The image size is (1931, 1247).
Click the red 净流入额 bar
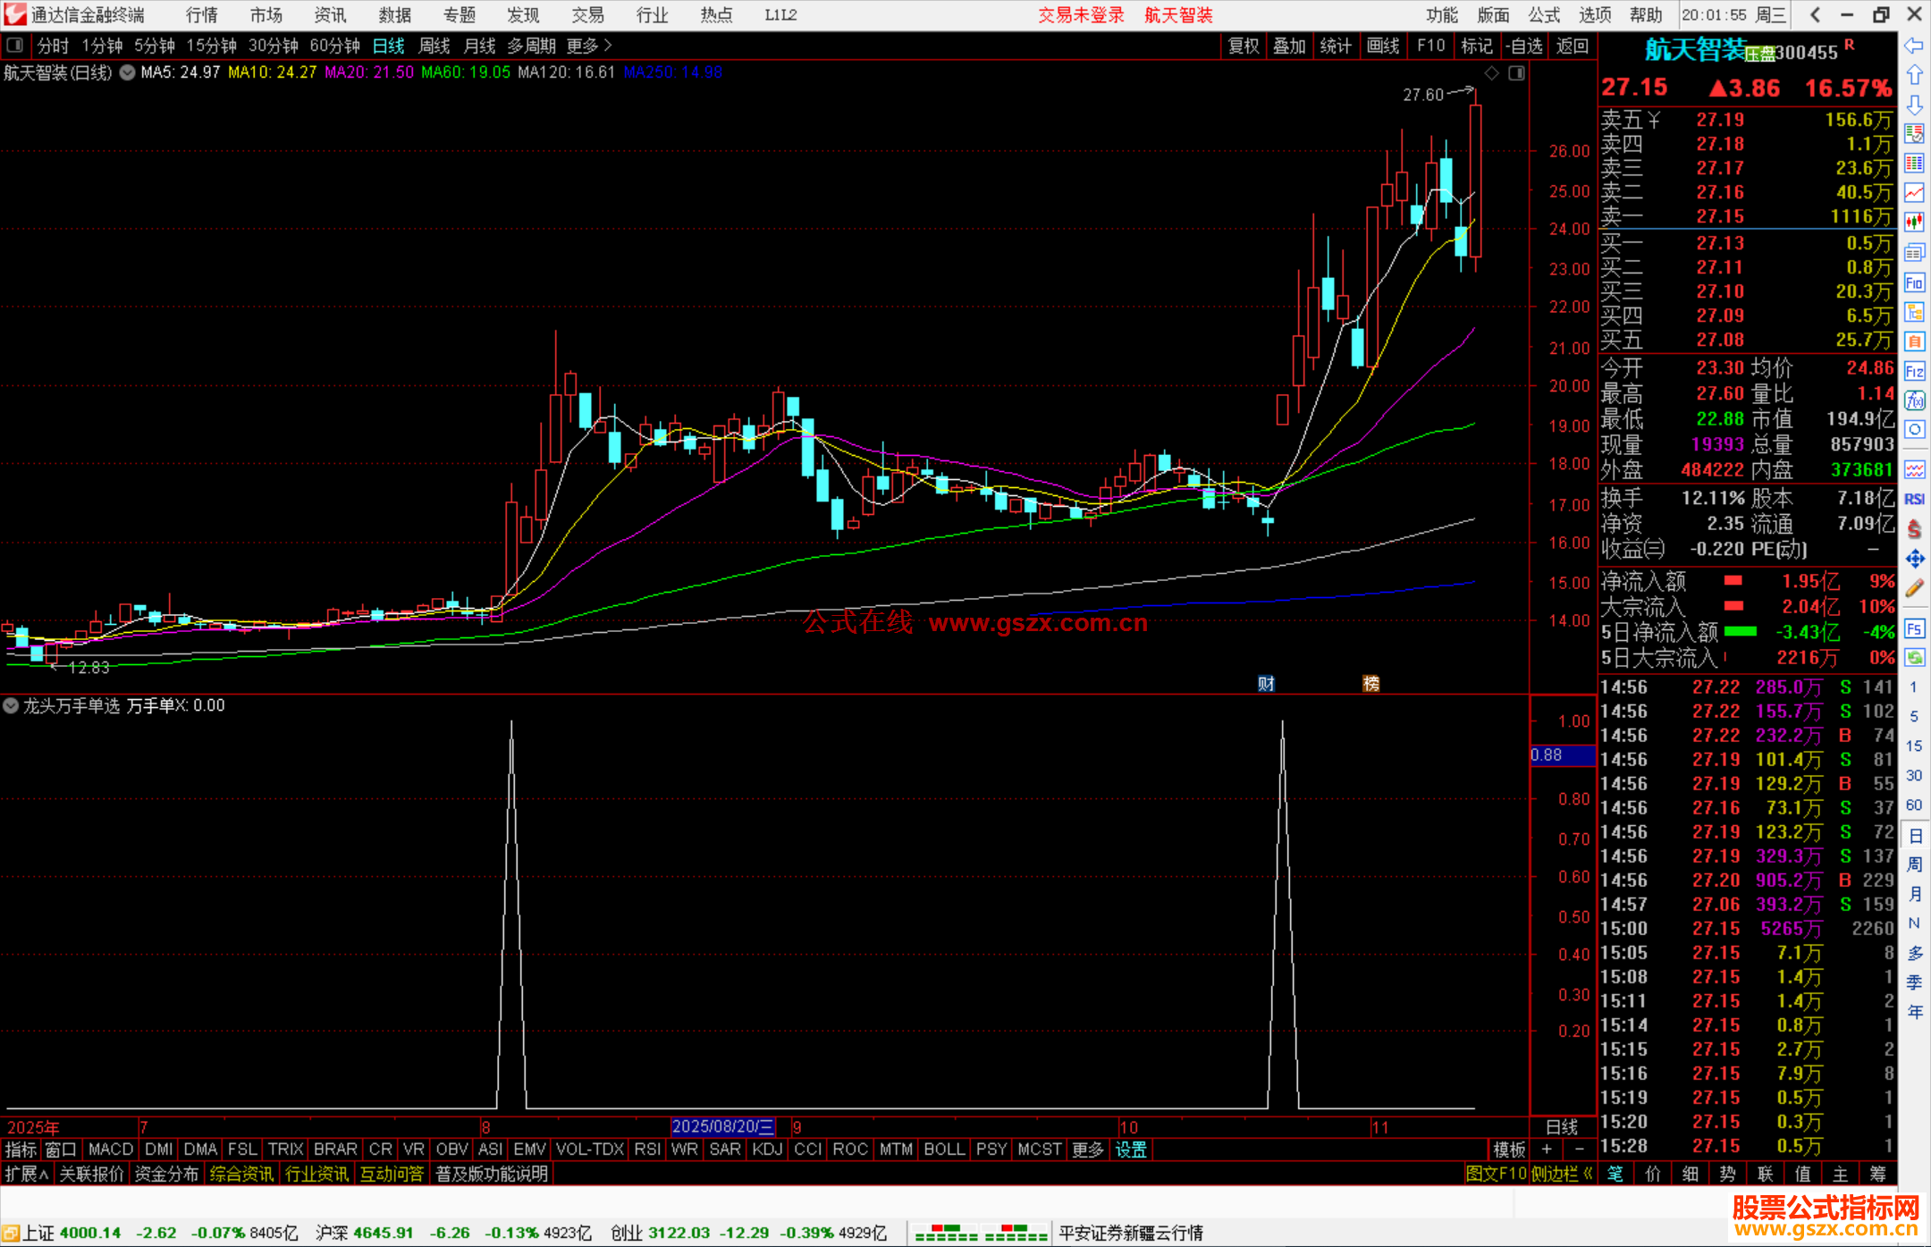tap(1733, 581)
